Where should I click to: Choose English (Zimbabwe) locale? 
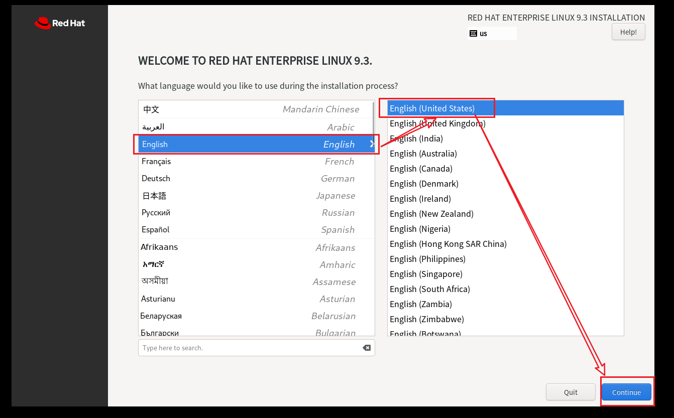tap(506, 319)
